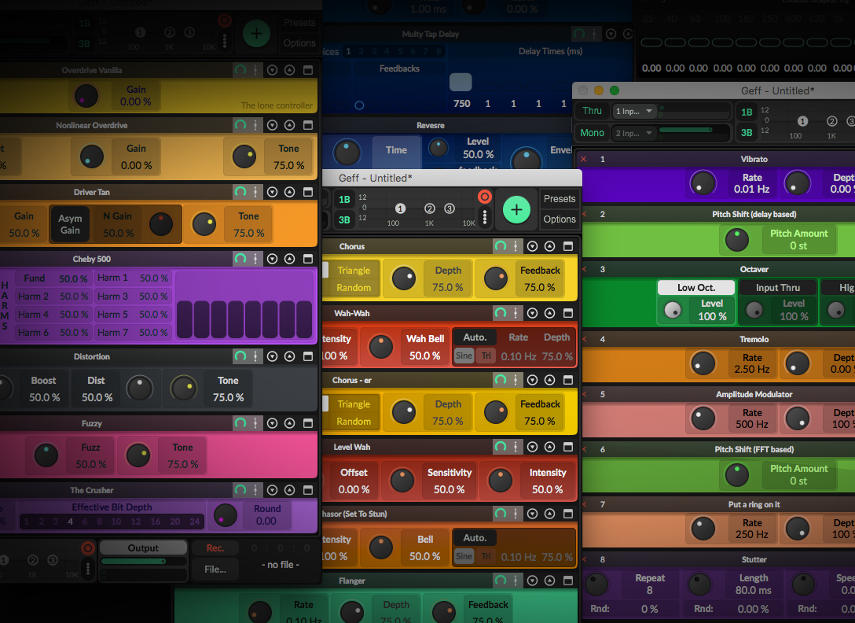Click the window icon on the Chorus - er header

(567, 380)
